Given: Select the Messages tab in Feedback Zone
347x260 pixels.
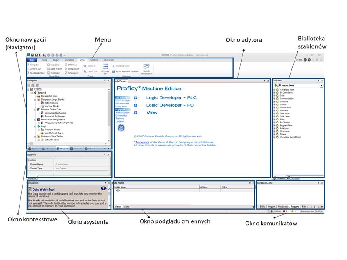Looking at the screenshot, I should [x=283, y=207].
